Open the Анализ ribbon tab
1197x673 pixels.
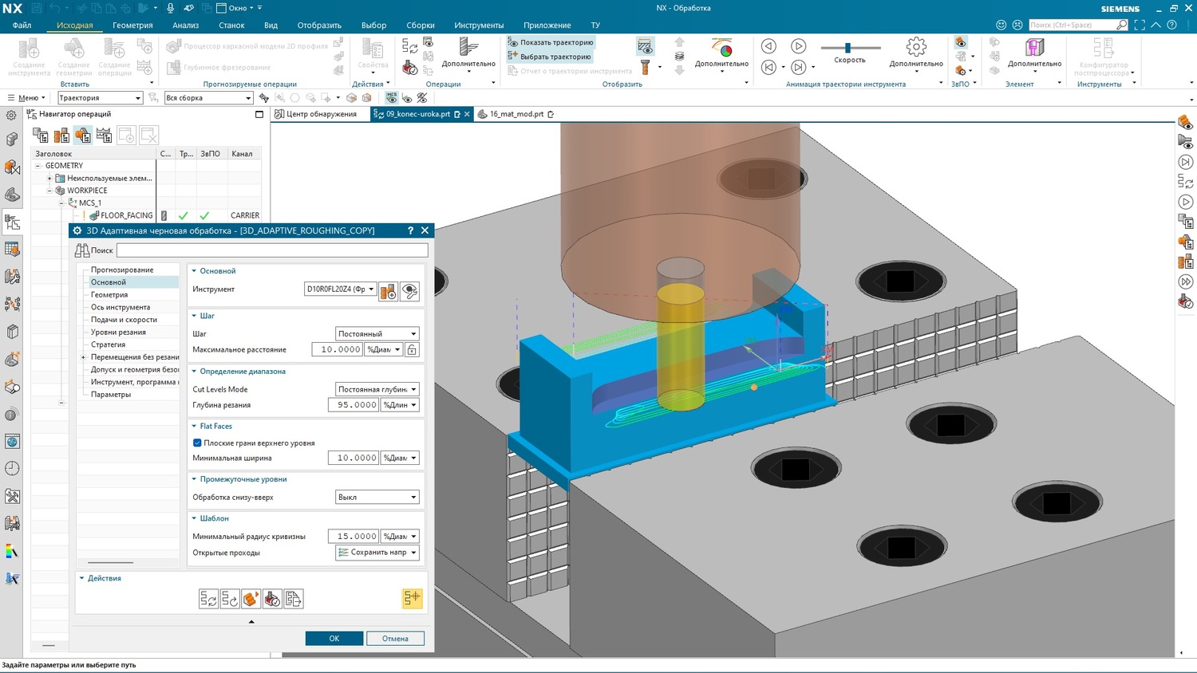click(185, 26)
